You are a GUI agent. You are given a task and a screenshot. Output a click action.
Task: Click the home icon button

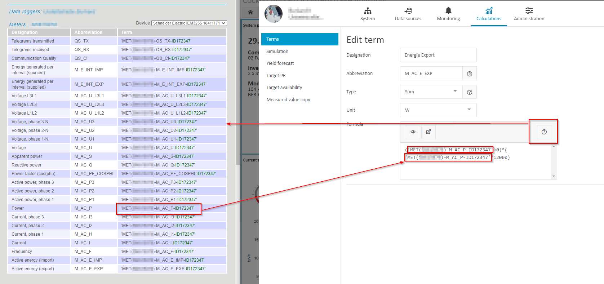(x=250, y=12)
